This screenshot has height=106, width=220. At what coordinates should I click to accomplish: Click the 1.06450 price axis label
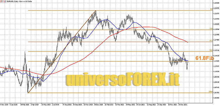pos(216,93)
